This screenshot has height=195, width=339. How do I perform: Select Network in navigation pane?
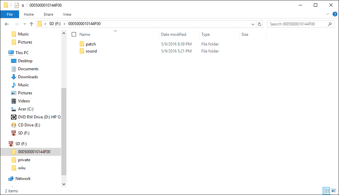[23, 179]
